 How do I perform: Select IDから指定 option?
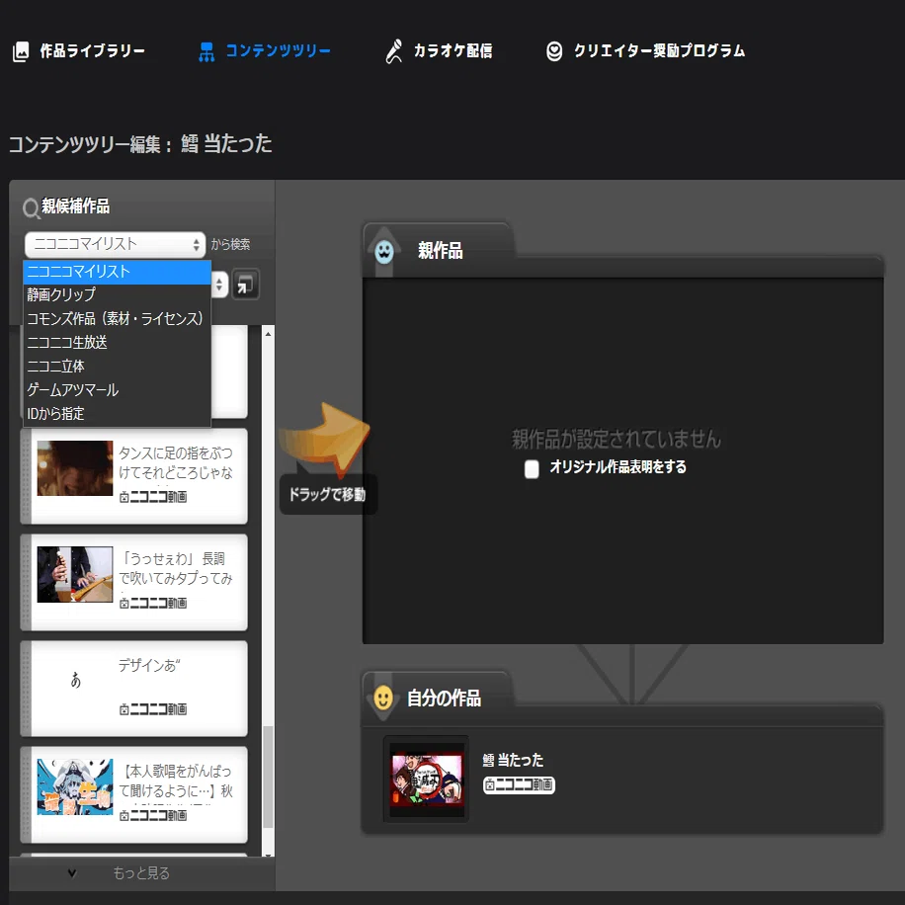[x=118, y=413]
